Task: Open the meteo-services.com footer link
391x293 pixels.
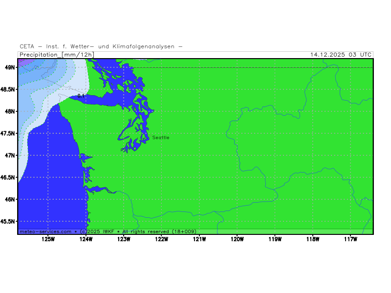Action: tap(45, 231)
